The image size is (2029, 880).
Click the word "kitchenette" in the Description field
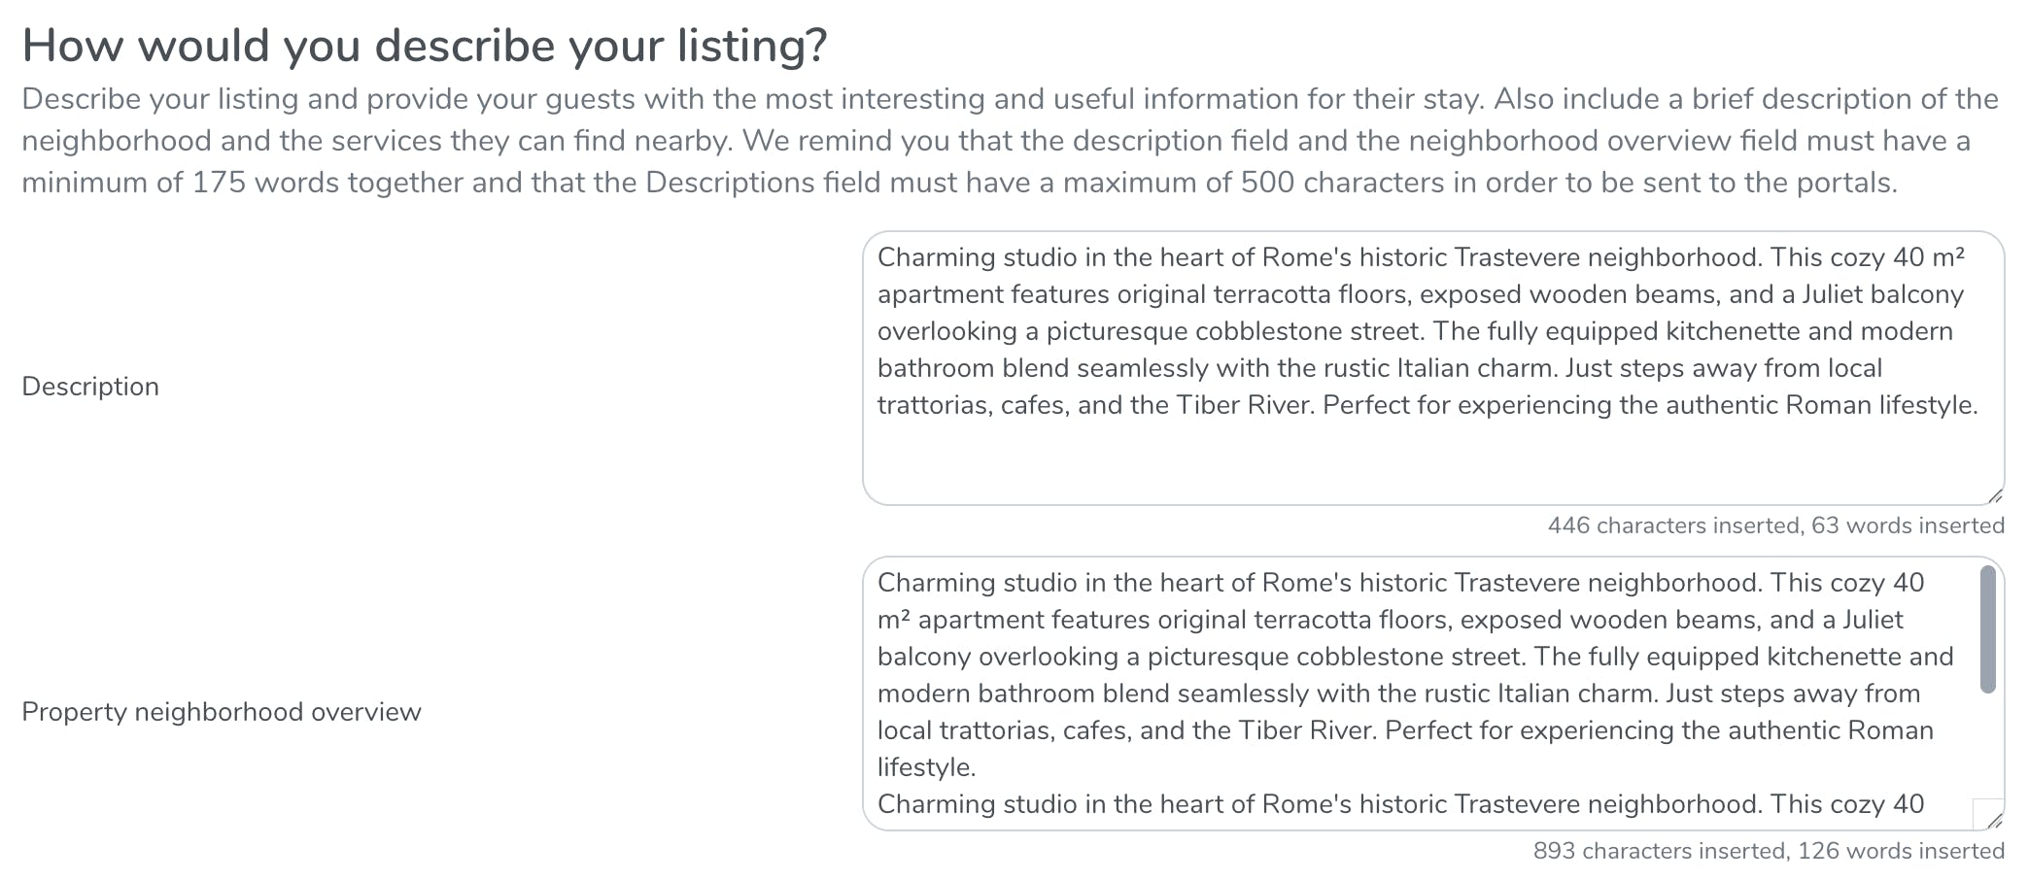pyautogui.click(x=1733, y=331)
